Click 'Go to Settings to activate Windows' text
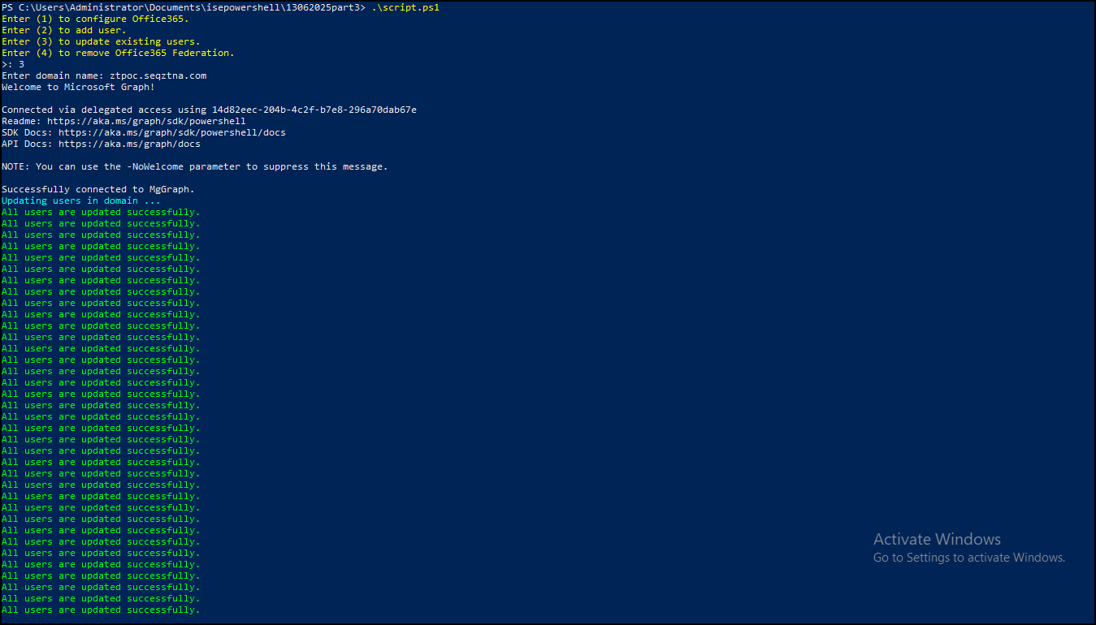This screenshot has width=1096, height=625. pyautogui.click(x=968, y=558)
